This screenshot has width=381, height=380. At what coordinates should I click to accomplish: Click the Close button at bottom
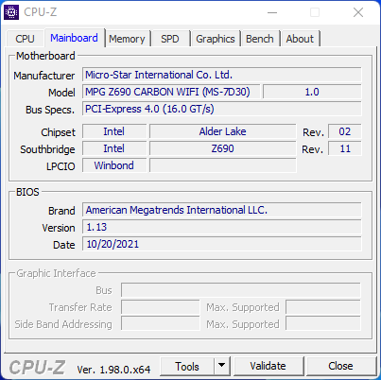point(340,366)
